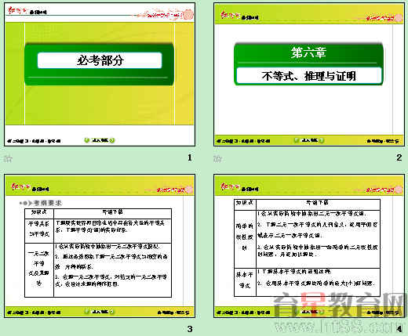Select the slide 3 thumbnail with 考纲要求 table

click(x=100, y=246)
